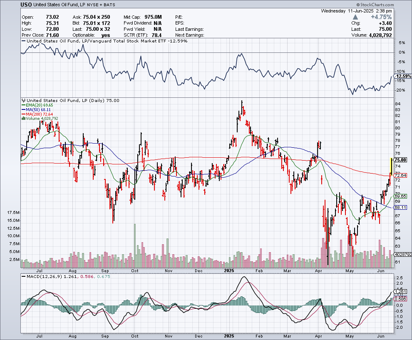412x340 pixels.
Task: Click the Prev Close value 71.60
Action: [52, 35]
